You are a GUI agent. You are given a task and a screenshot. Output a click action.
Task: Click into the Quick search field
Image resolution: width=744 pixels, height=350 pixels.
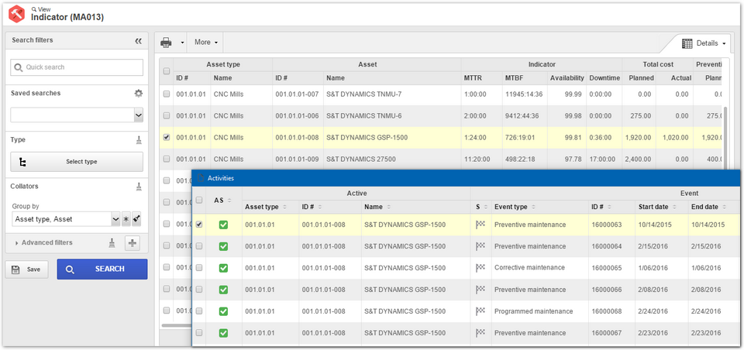point(77,67)
